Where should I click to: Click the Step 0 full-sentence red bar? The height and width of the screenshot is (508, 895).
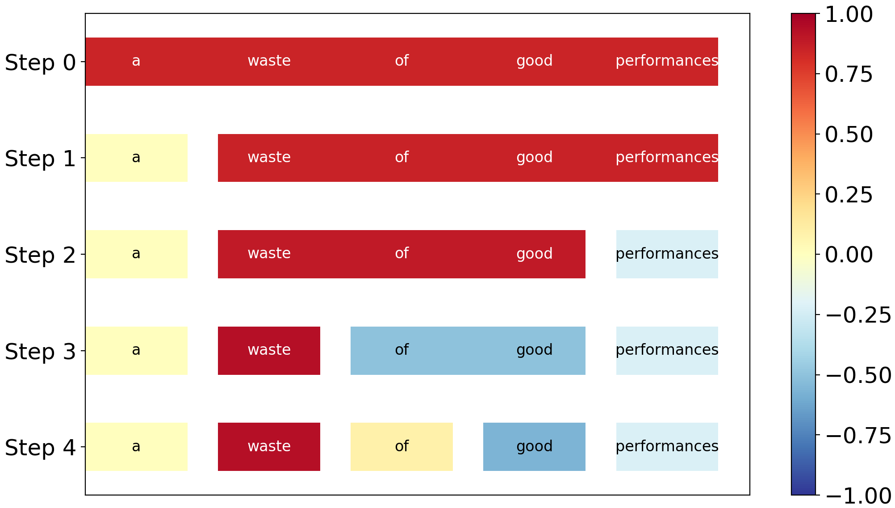coord(401,62)
